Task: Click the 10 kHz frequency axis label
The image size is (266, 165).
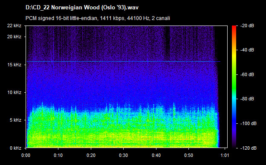Action: (14, 92)
